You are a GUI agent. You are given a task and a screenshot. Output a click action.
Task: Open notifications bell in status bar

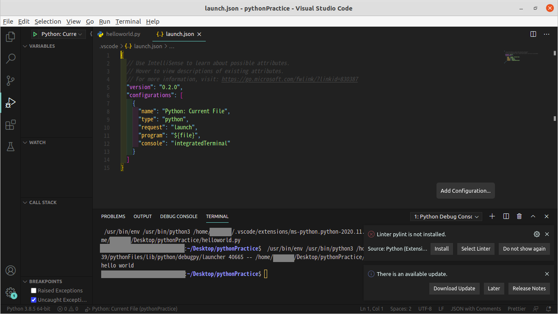click(x=548, y=309)
